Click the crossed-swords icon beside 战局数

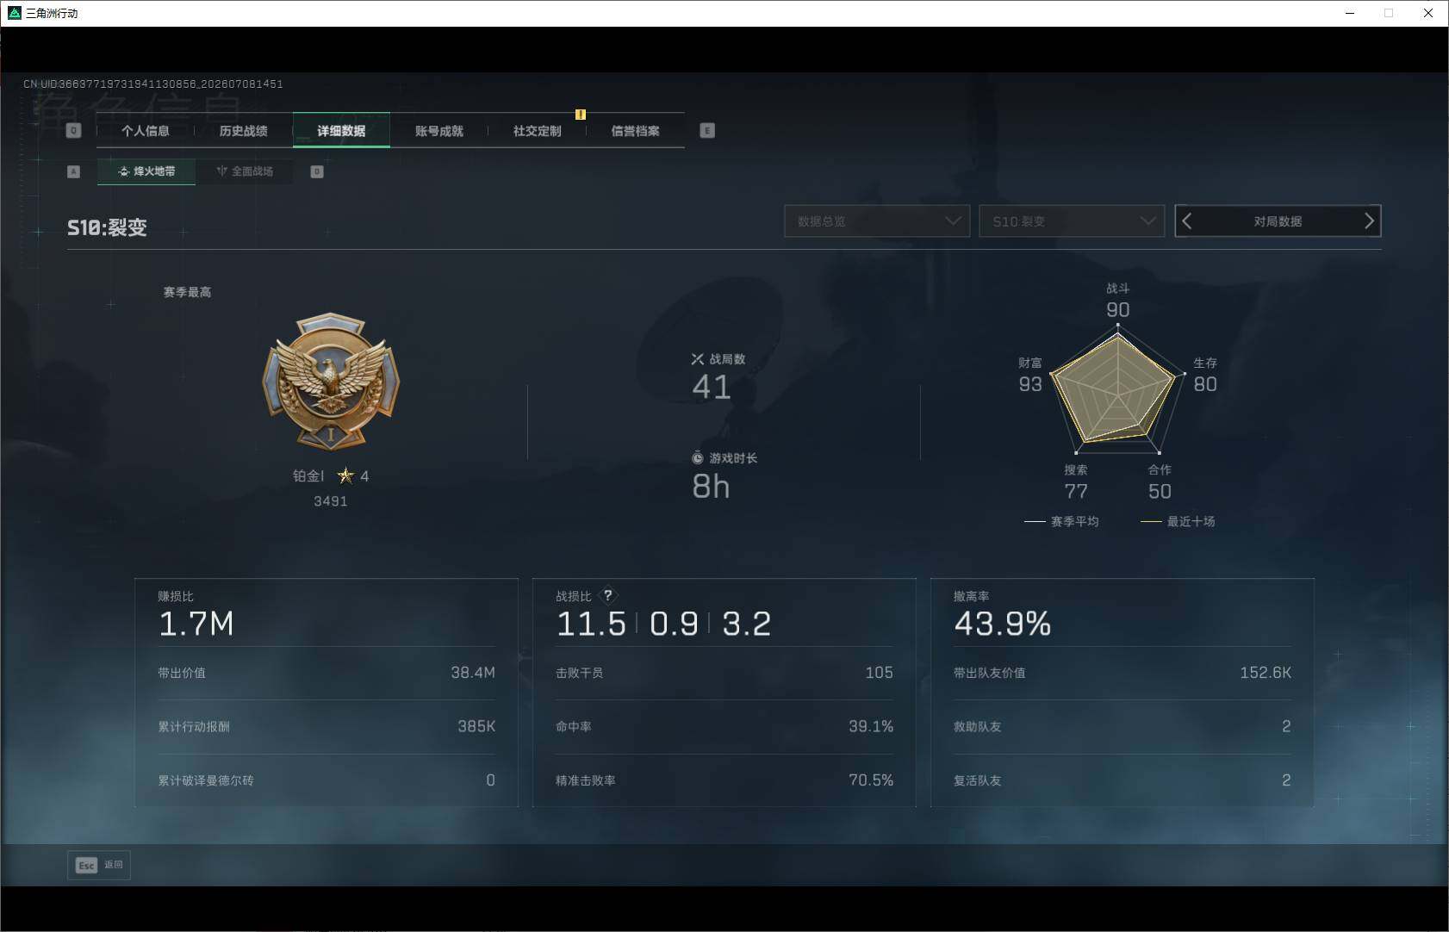pyautogui.click(x=698, y=359)
